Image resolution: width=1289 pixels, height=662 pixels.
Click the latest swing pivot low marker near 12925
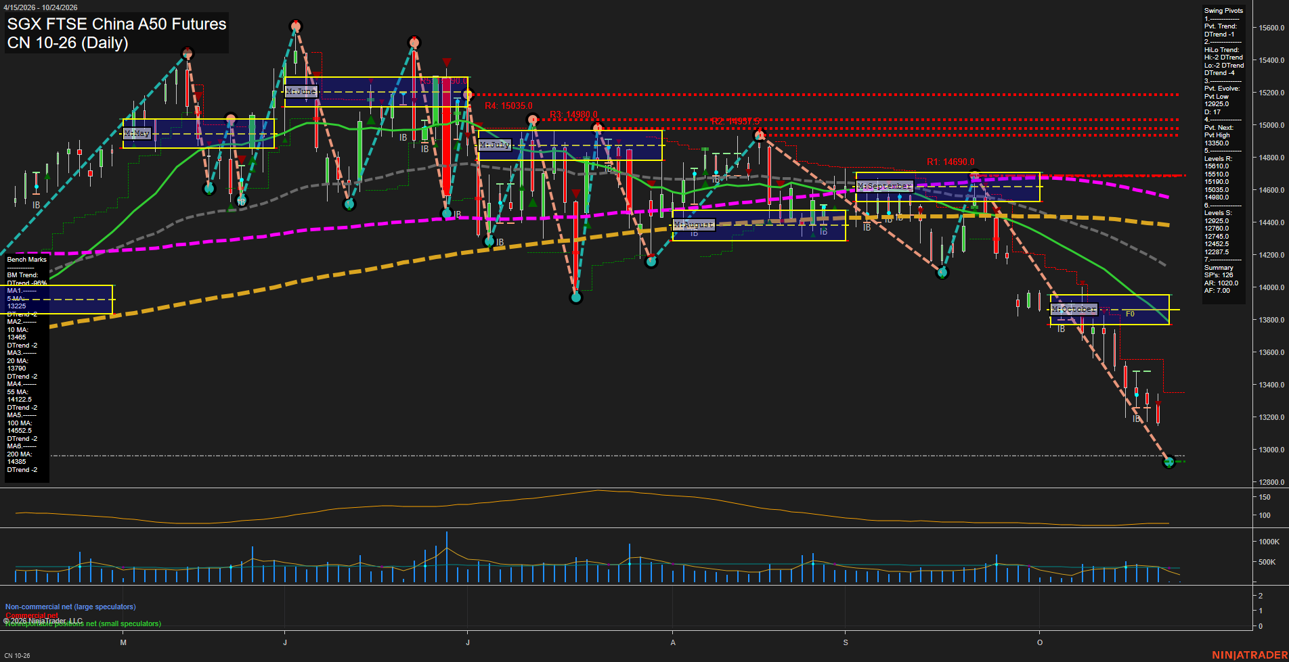[1168, 462]
